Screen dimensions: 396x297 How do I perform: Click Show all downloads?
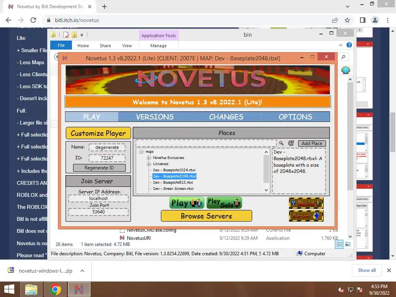tap(367, 270)
